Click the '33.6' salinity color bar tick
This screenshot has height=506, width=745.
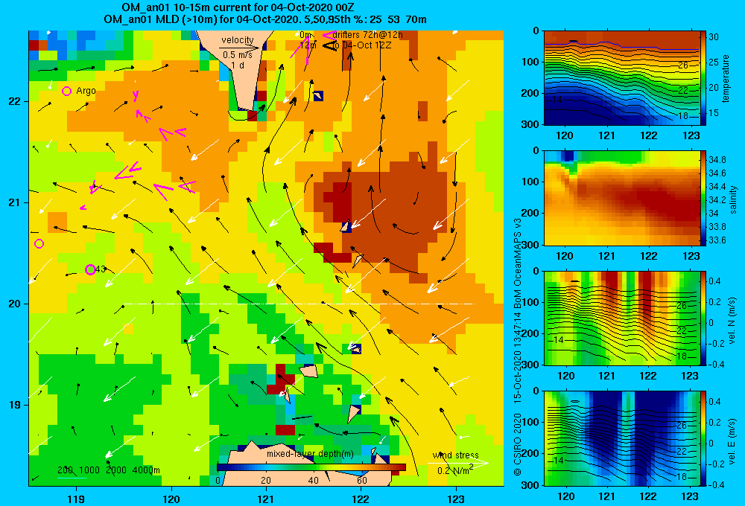pyautogui.click(x=717, y=240)
